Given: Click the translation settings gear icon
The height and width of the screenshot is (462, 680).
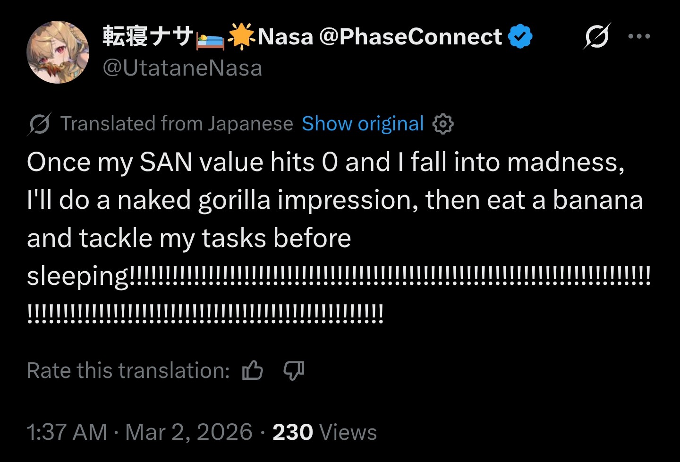Looking at the screenshot, I should (x=442, y=124).
